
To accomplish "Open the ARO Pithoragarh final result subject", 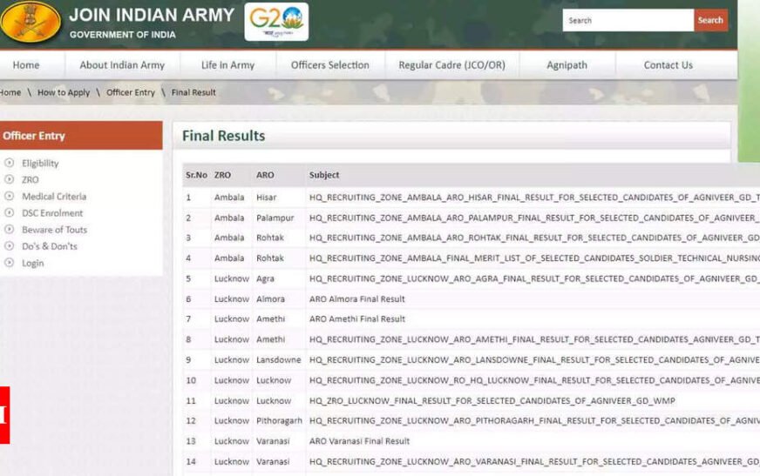I will [x=534, y=421].
